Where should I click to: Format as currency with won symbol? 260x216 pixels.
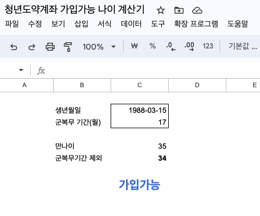coord(135,46)
